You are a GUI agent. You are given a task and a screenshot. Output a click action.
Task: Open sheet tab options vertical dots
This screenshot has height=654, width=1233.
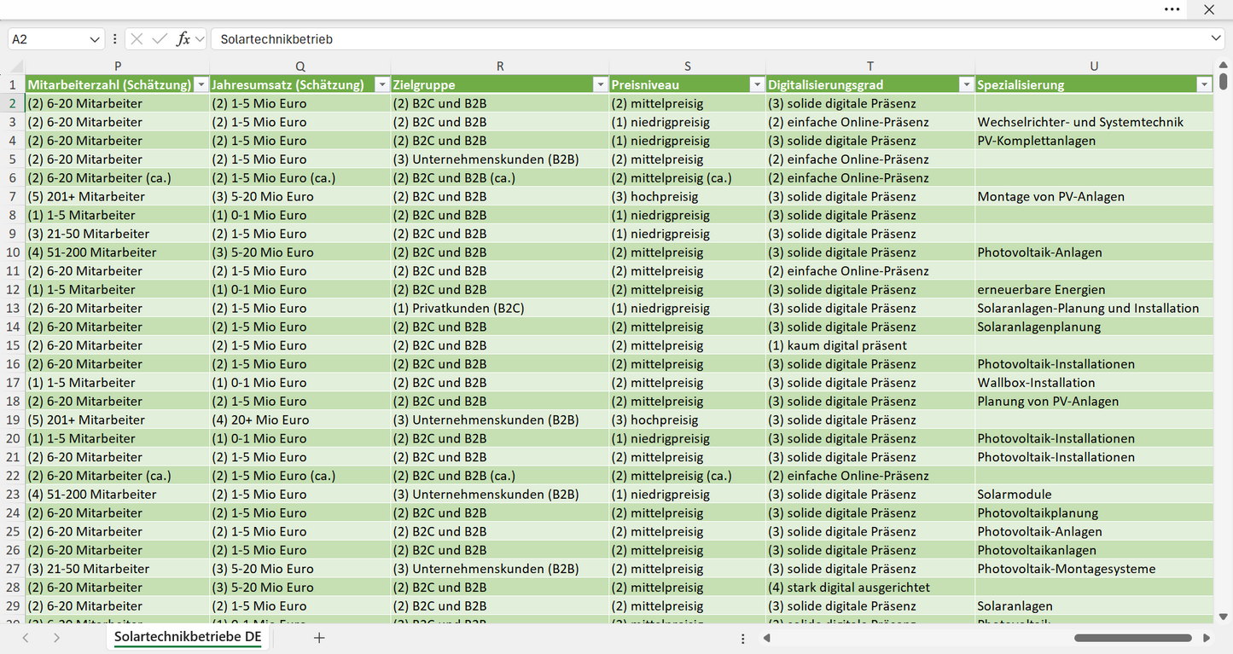pyautogui.click(x=743, y=638)
